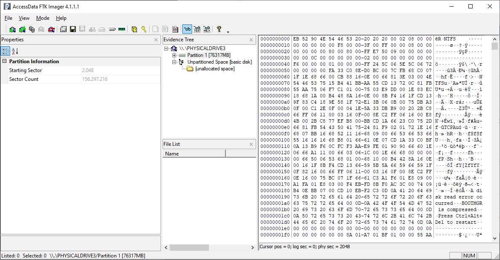Click the Sector Count value 156.297.216

tap(95, 79)
